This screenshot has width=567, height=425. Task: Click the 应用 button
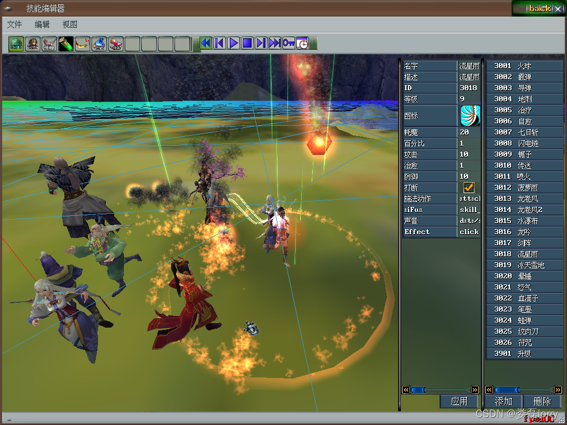click(x=459, y=402)
